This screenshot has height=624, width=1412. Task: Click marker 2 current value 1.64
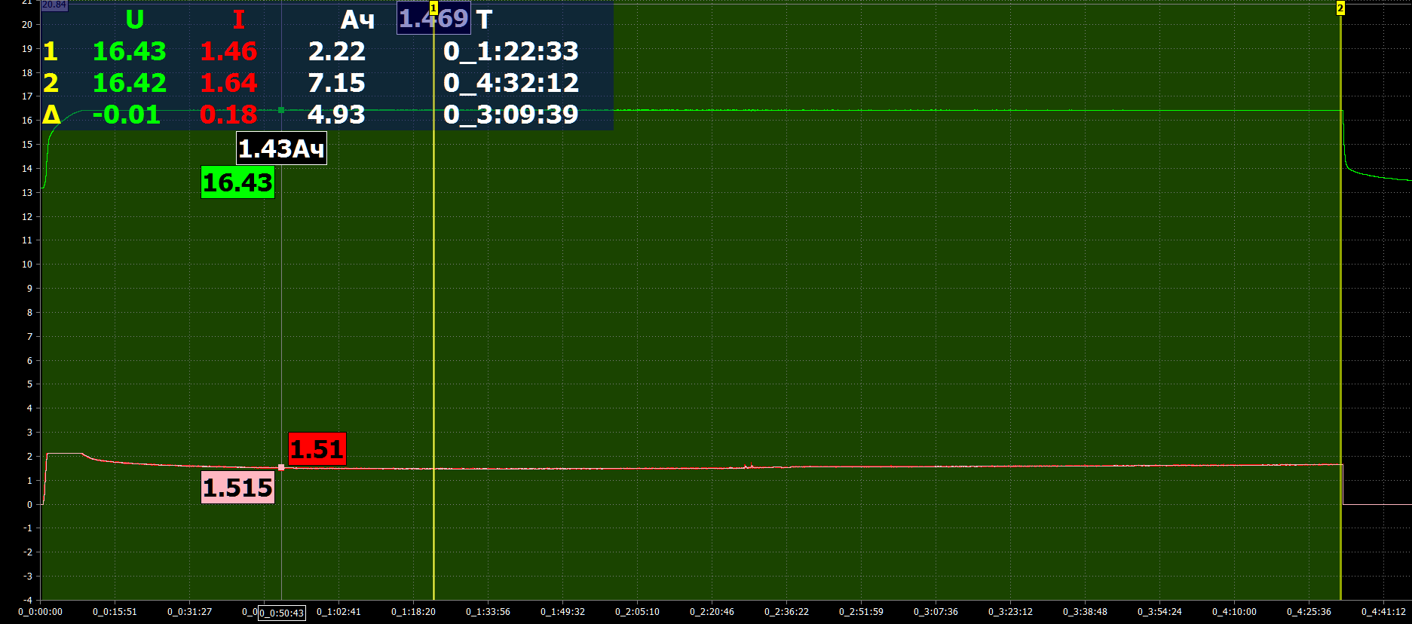click(228, 83)
